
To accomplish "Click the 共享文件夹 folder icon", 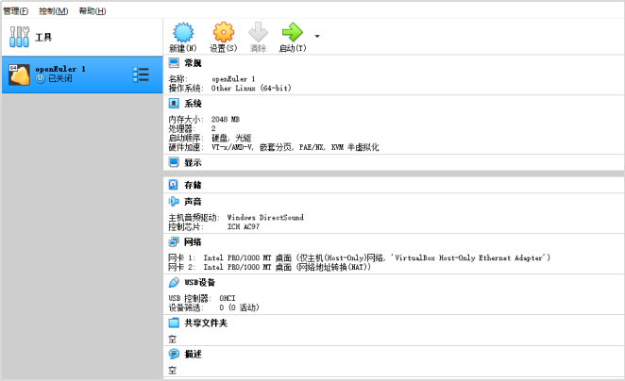I will pos(174,323).
